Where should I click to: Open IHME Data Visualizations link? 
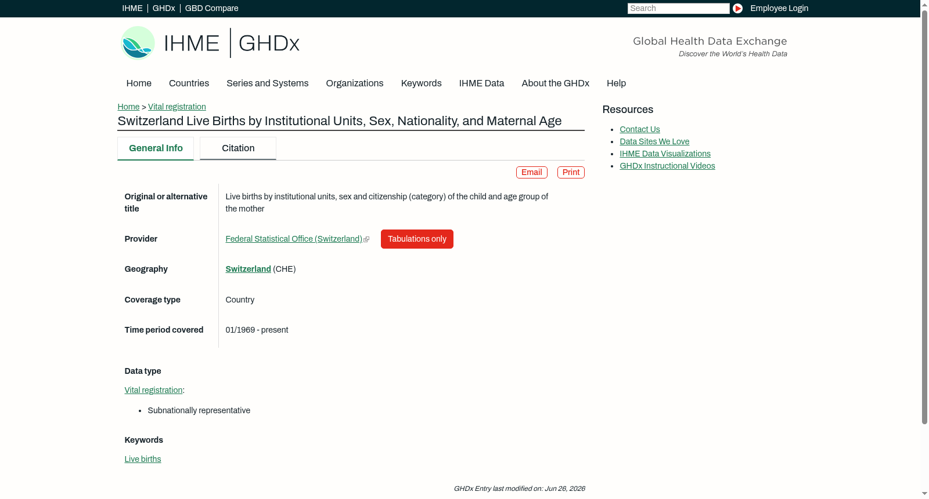665,154
